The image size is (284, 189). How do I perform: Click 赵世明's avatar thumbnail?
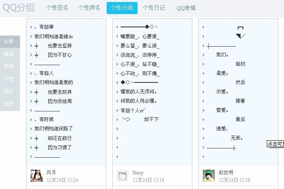tap(209, 176)
